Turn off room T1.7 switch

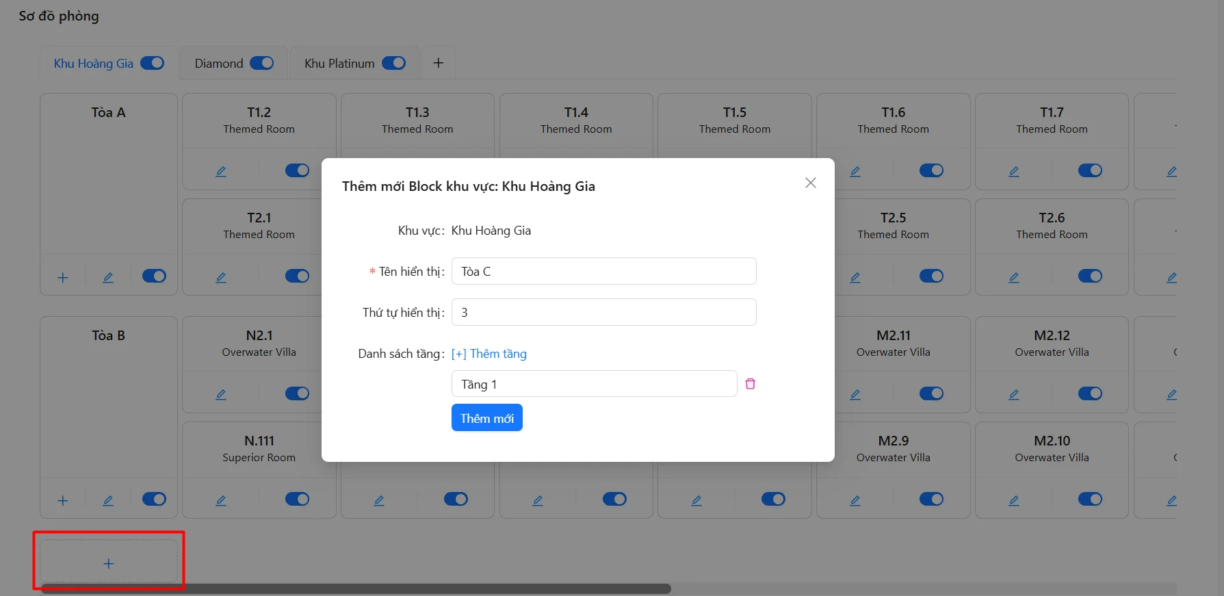pos(1090,170)
